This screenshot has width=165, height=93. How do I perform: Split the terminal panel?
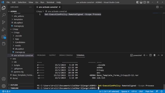[x=151, y=55]
